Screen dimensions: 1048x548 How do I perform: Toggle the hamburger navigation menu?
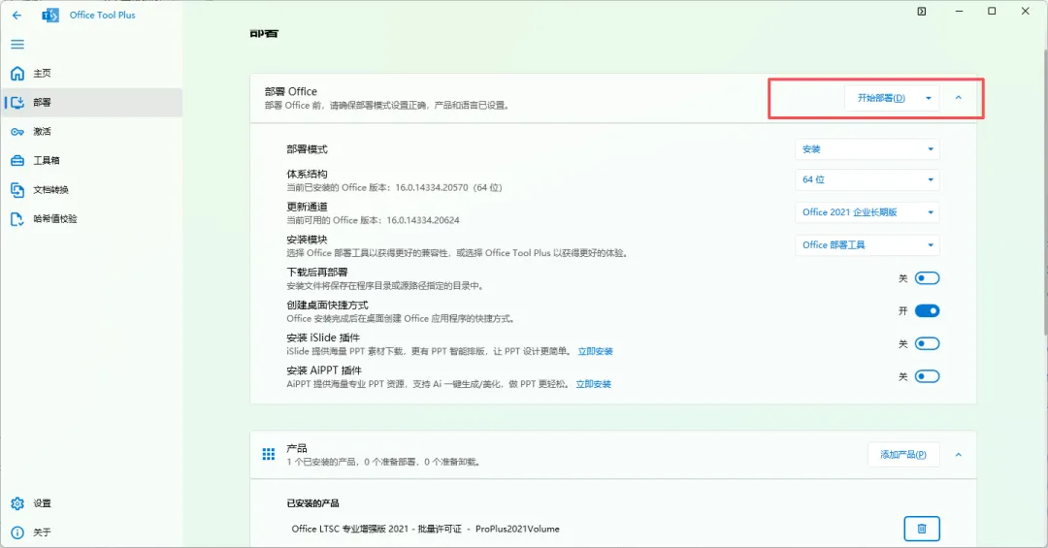pos(17,44)
